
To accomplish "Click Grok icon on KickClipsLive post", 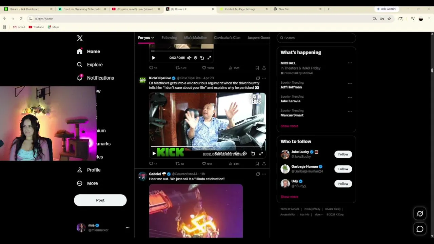I will coord(258,78).
